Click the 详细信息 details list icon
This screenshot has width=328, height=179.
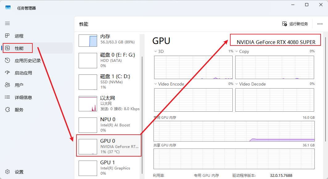point(7,97)
